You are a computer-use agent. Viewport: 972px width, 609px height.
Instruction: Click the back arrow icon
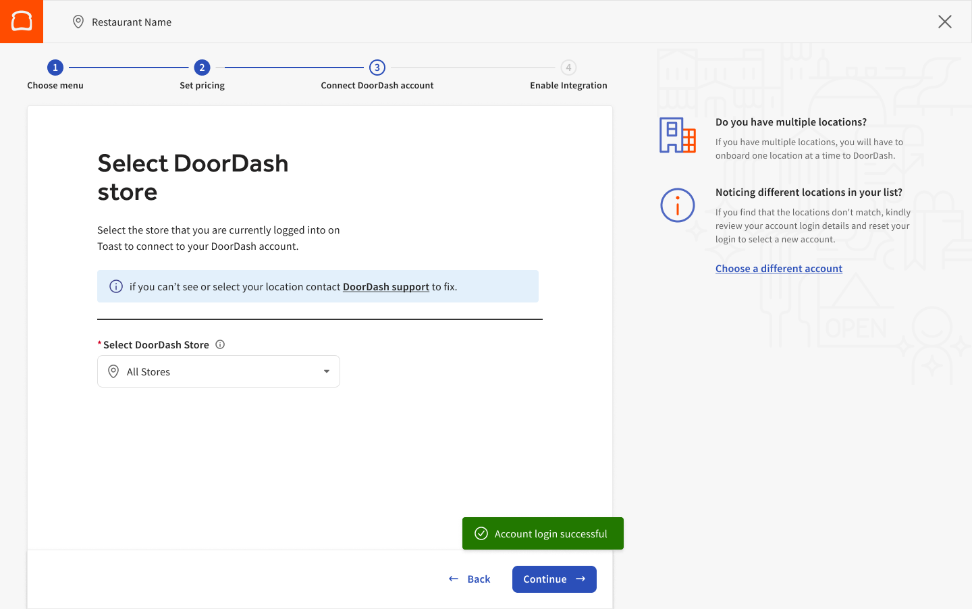point(453,579)
